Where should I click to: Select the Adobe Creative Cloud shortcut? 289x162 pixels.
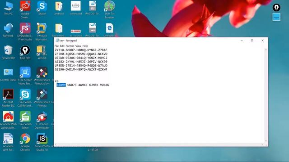point(25,9)
